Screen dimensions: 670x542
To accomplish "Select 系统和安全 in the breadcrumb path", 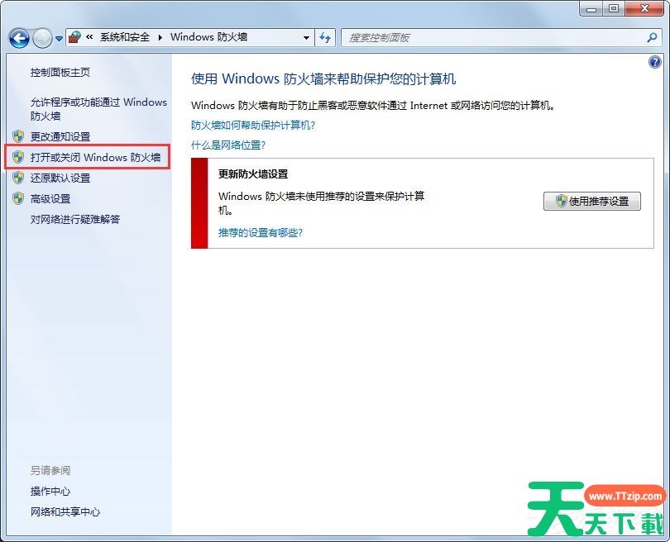I will coord(125,37).
